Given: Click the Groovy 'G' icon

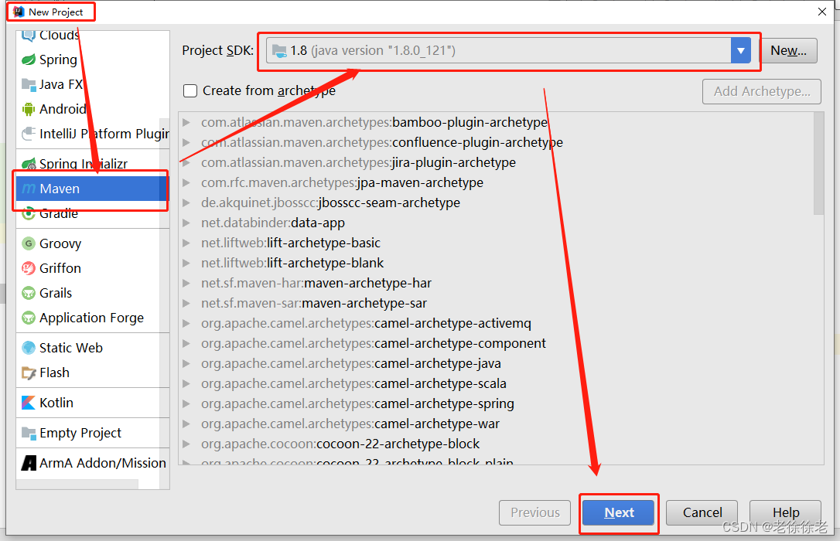Looking at the screenshot, I should pos(29,243).
